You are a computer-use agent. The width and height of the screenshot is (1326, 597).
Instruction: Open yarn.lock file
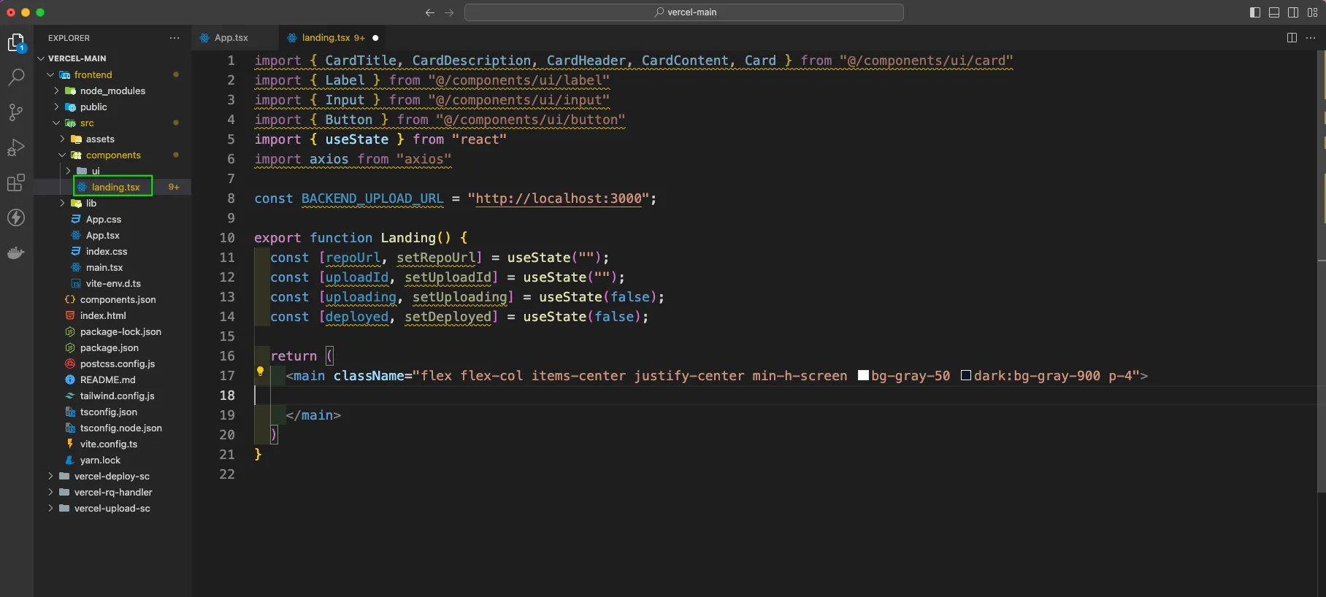coord(101,460)
